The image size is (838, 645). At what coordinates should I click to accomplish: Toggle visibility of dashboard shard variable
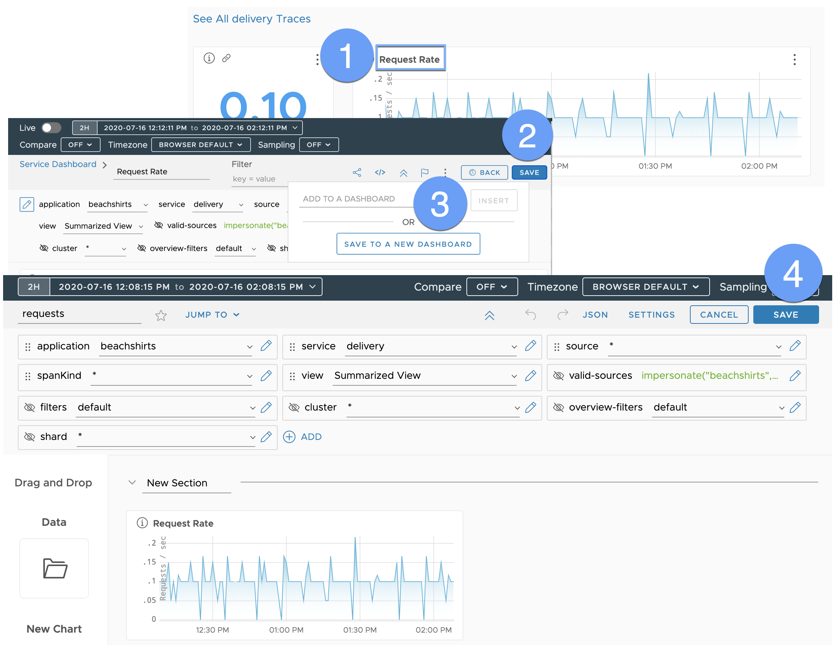pyautogui.click(x=29, y=437)
